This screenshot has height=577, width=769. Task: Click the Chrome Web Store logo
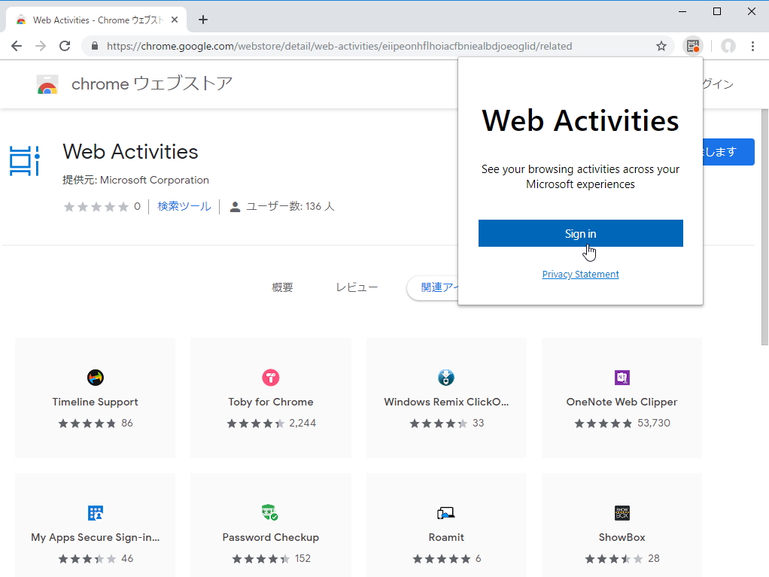pos(48,84)
